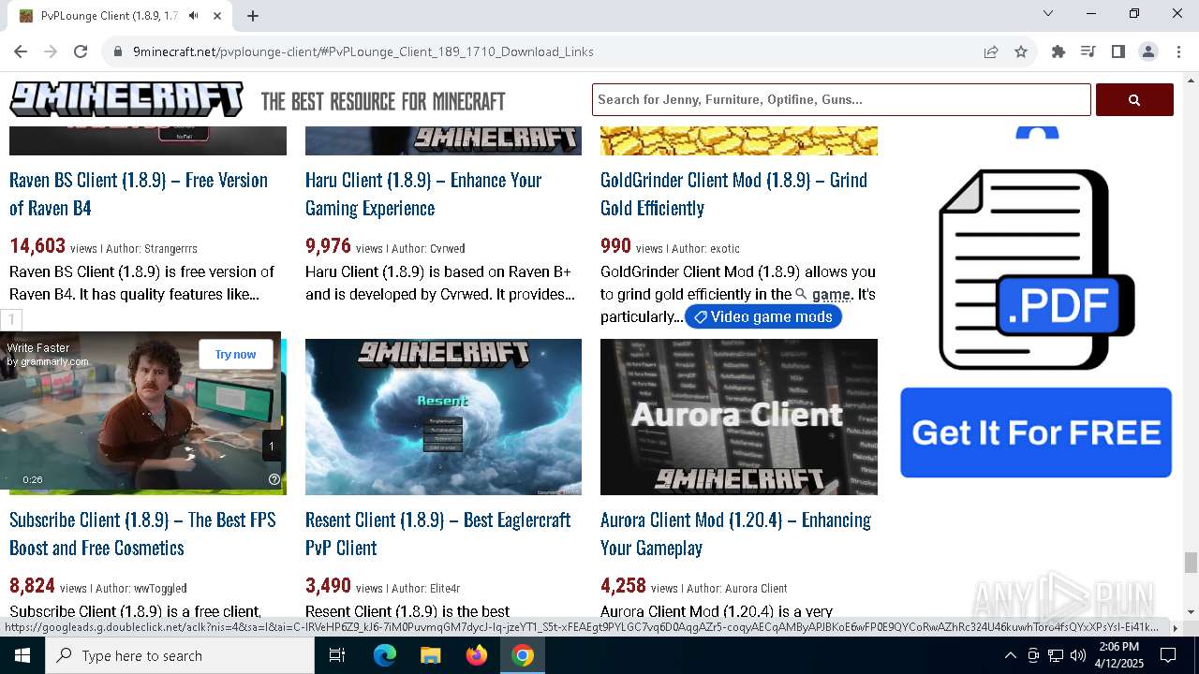Open the Grammarly ad info icon
Viewport: 1199px width, 674px height.
[x=274, y=479]
